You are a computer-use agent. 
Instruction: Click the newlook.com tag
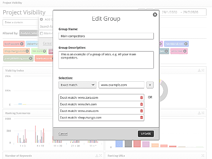click(x=44, y=59)
